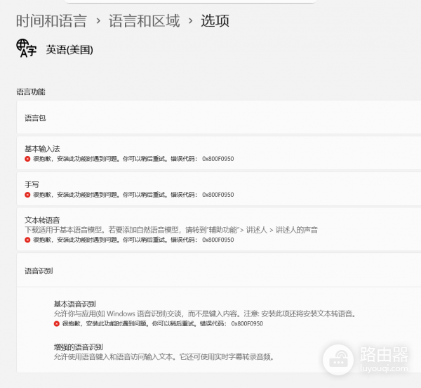Click the 增强的语音识别 title

pos(78,347)
